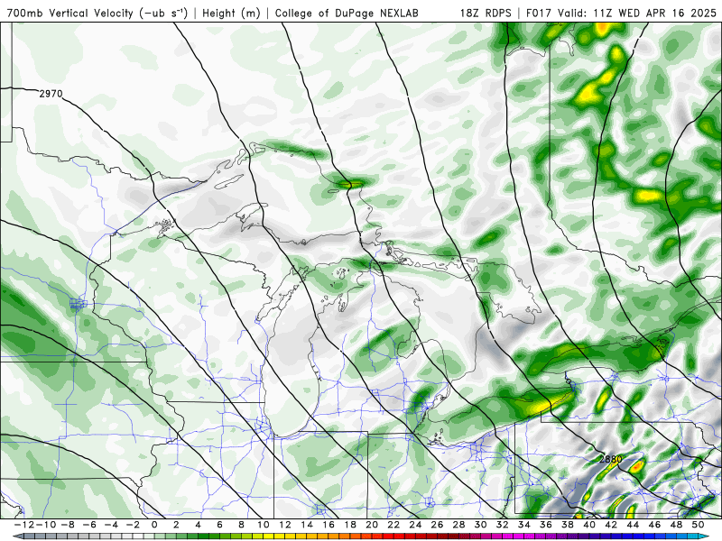Click the '-12' value on the color scale
This screenshot has height=541, width=722.
pos(23,525)
